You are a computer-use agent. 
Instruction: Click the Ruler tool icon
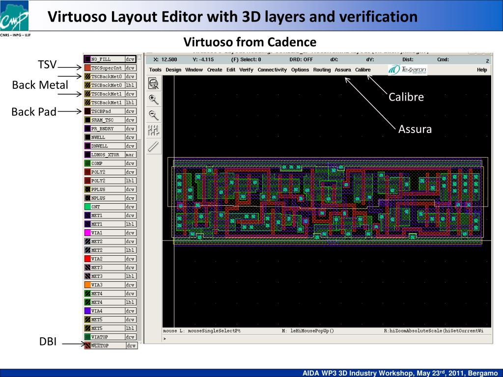click(x=154, y=146)
